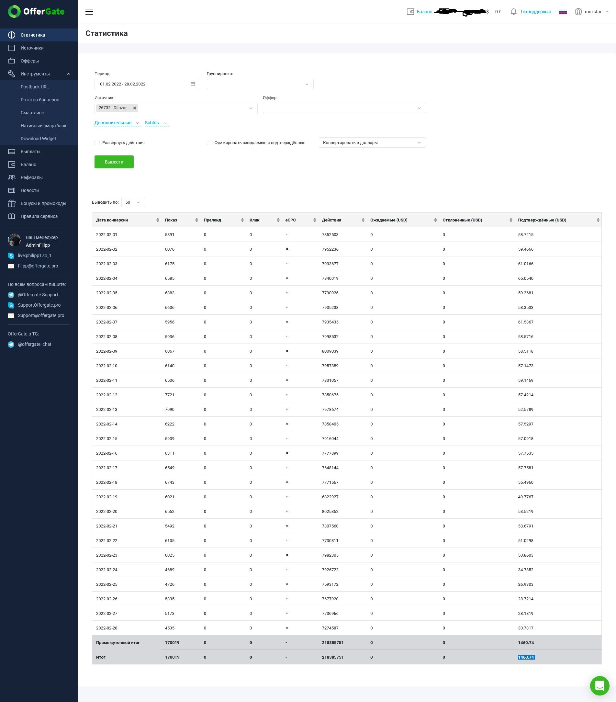Screen dimensions: 616x702
Task: Open Источники in the sidebar
Action: click(x=32, y=48)
